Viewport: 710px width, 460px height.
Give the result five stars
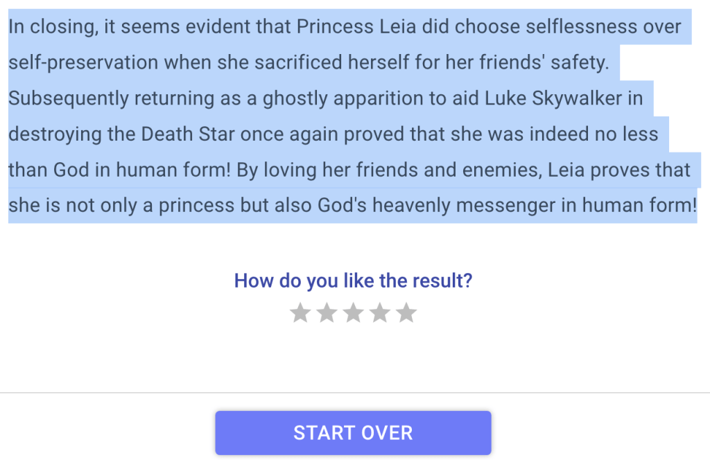click(x=406, y=313)
